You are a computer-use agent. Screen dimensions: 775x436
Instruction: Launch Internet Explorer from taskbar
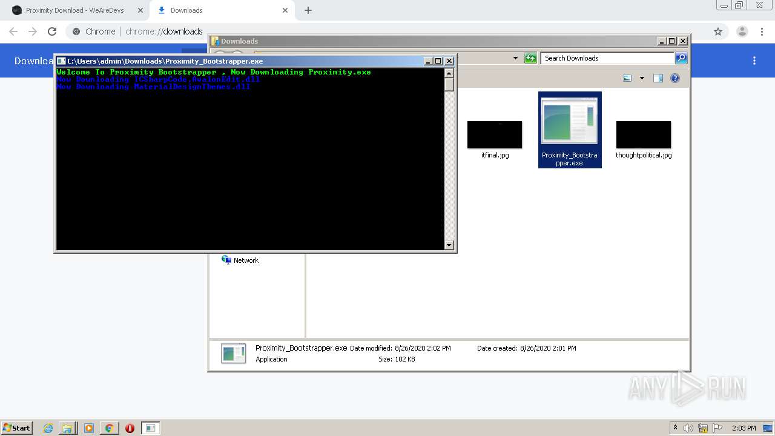[x=48, y=428]
